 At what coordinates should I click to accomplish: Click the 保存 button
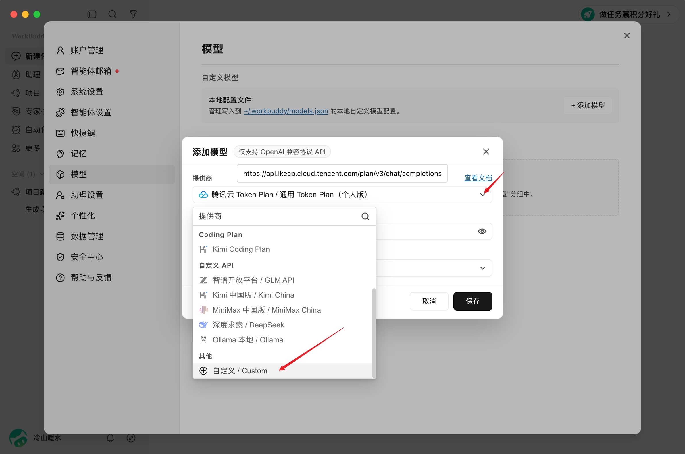coord(472,301)
